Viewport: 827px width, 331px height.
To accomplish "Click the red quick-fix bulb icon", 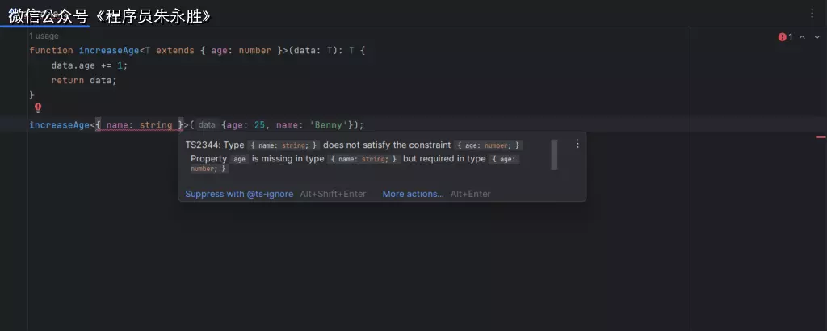I will coord(37,107).
